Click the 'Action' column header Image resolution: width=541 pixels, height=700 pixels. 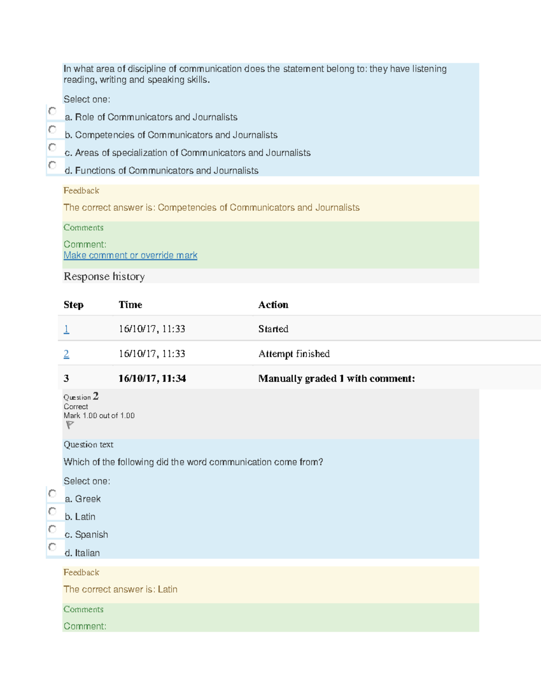click(x=273, y=305)
